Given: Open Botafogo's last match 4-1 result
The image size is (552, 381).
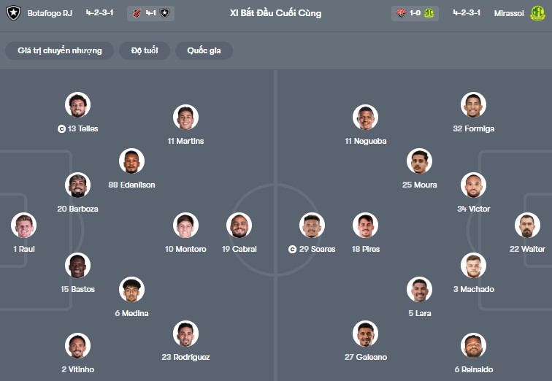Looking at the screenshot, I should tap(150, 13).
